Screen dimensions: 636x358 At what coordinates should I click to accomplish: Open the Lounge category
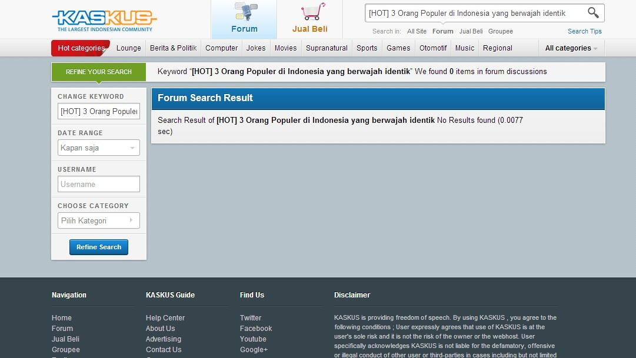[129, 48]
